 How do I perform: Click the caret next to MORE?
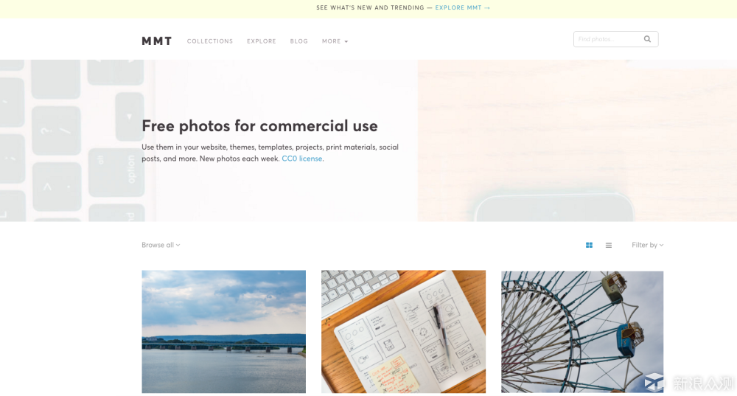point(346,42)
